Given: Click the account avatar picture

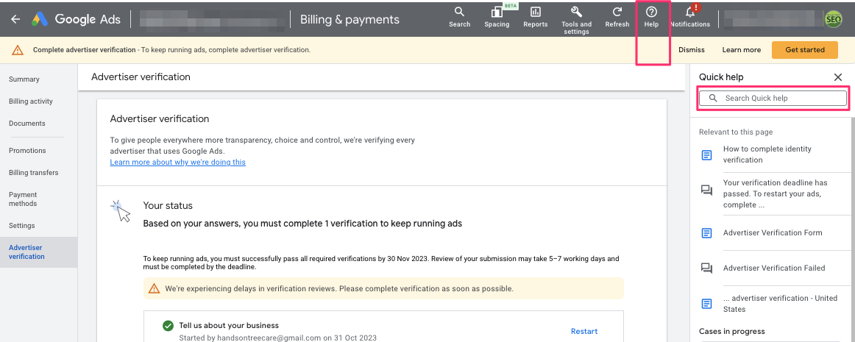Looking at the screenshot, I should point(833,20).
